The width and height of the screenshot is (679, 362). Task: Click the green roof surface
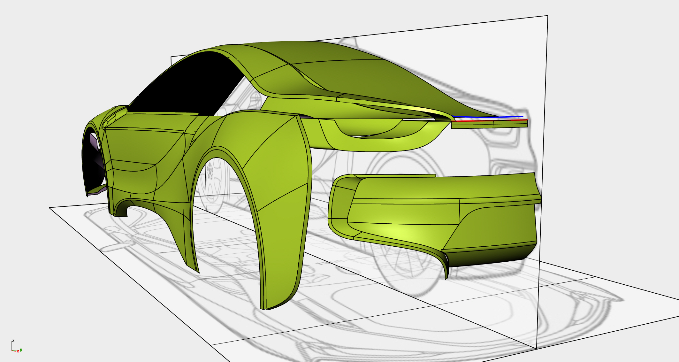tap(319, 53)
